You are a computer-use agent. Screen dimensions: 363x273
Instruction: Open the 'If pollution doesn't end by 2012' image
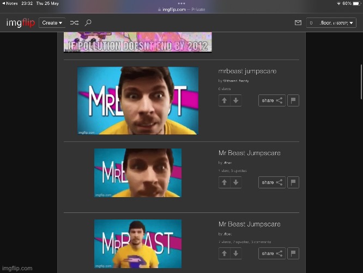coord(138,42)
